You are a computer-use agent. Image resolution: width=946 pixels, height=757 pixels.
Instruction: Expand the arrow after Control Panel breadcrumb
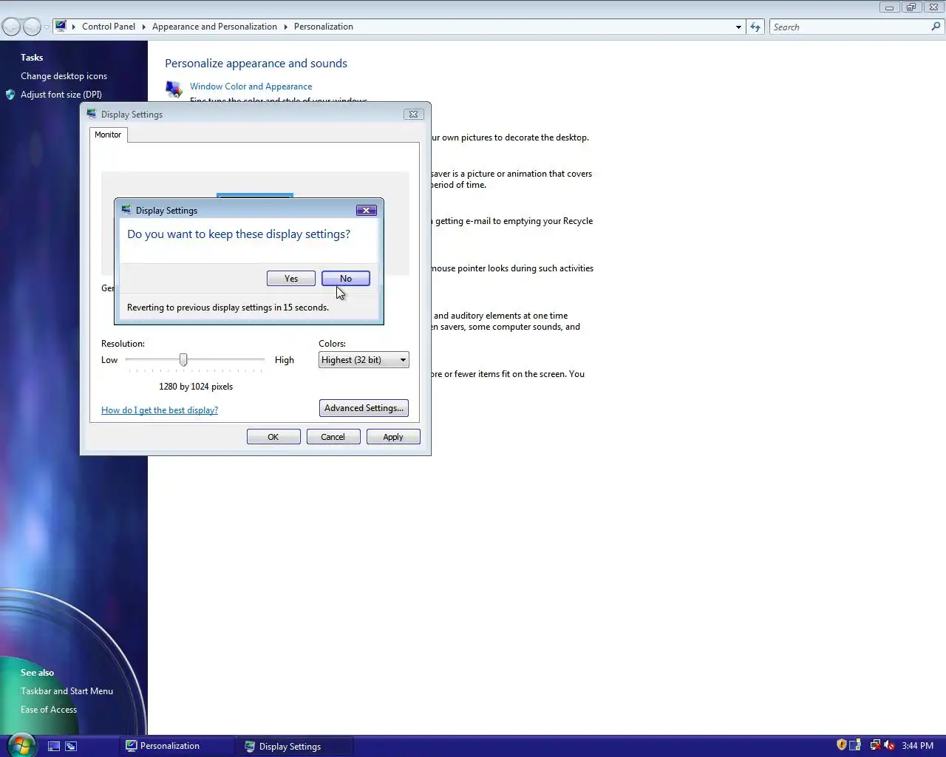(x=143, y=27)
